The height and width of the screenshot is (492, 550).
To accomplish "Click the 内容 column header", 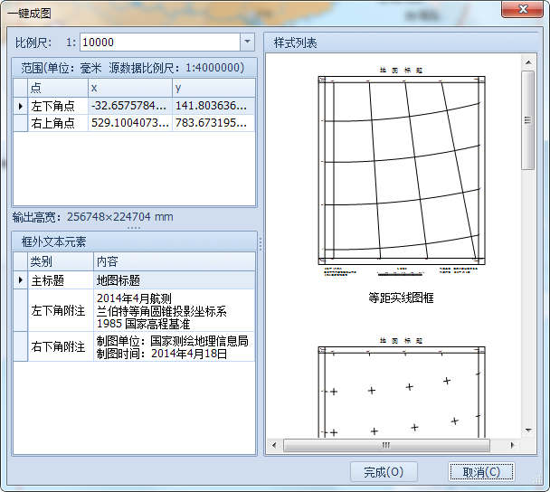I will point(174,261).
